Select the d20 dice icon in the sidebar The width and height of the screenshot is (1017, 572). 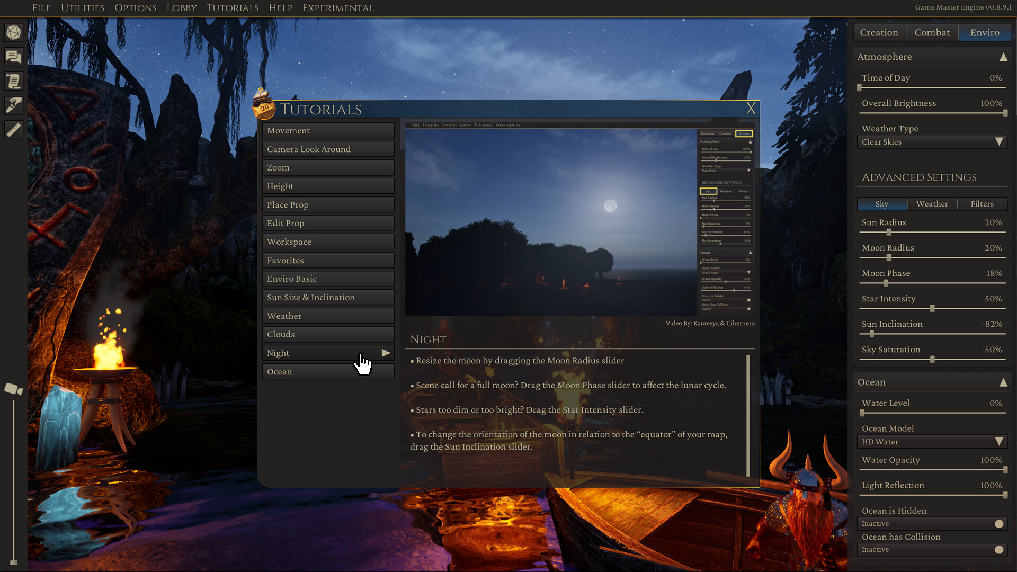(x=13, y=32)
